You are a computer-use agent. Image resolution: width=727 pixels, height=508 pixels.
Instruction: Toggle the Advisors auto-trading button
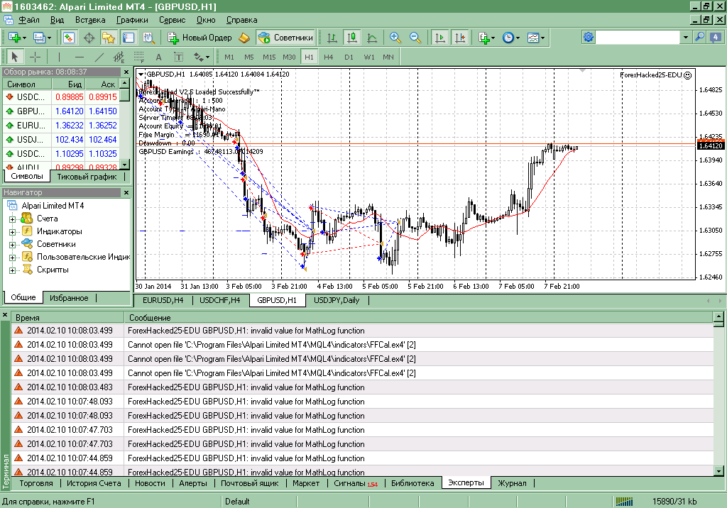tap(285, 38)
